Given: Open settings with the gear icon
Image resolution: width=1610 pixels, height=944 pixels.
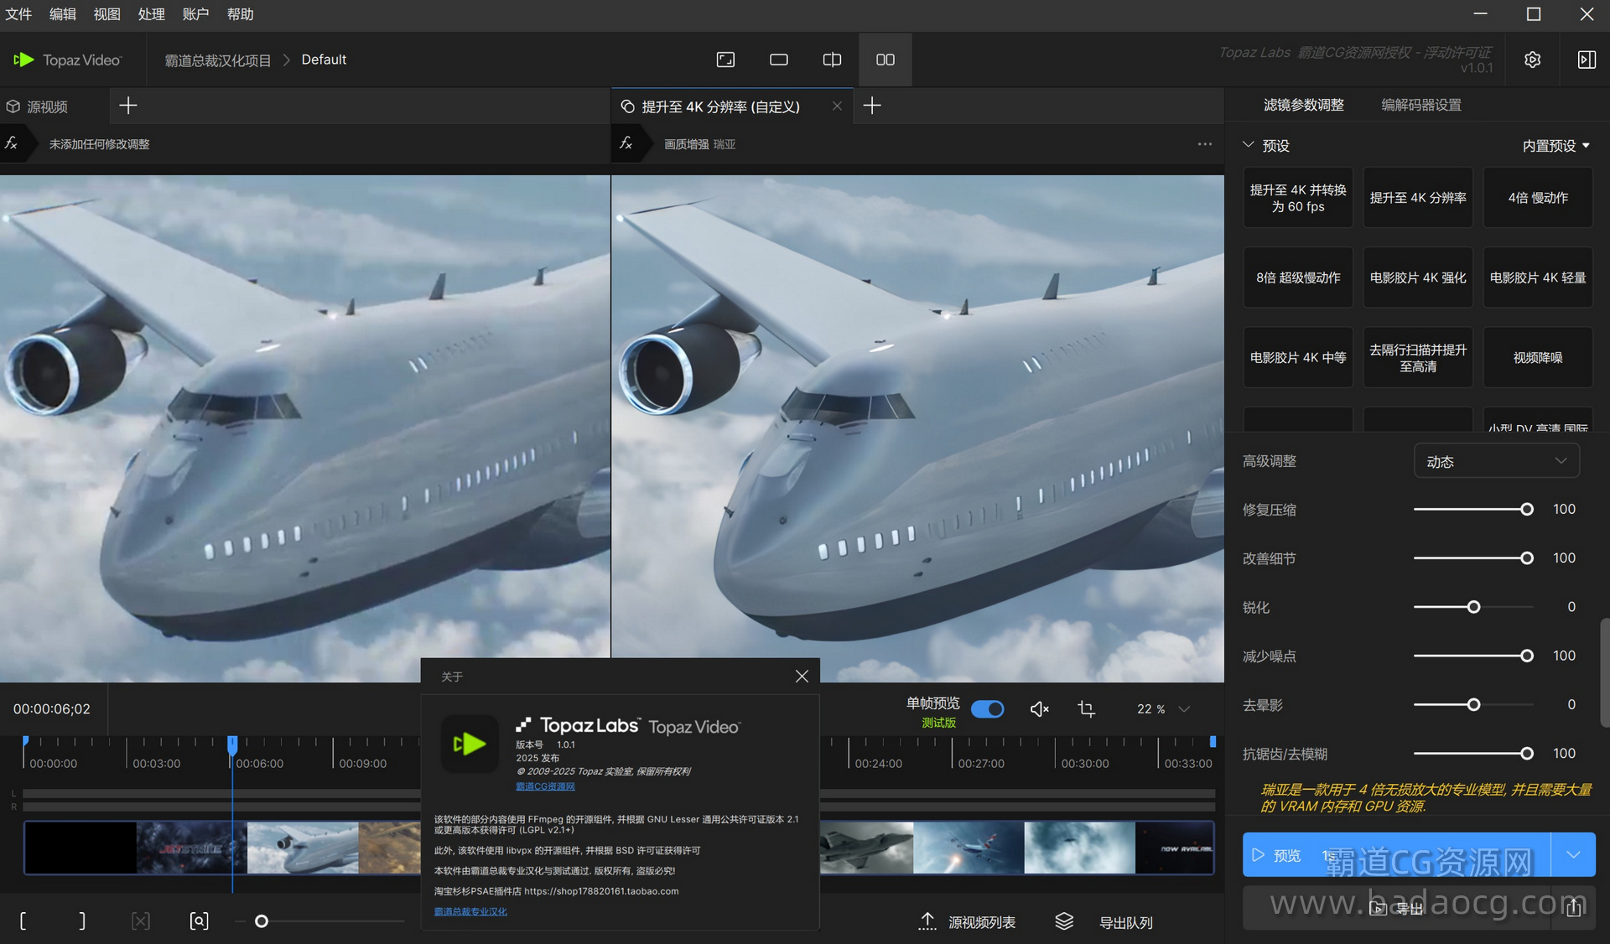Looking at the screenshot, I should pos(1532,60).
